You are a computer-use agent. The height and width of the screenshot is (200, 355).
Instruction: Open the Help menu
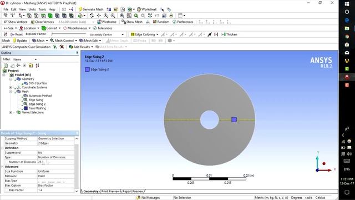point(52,9)
